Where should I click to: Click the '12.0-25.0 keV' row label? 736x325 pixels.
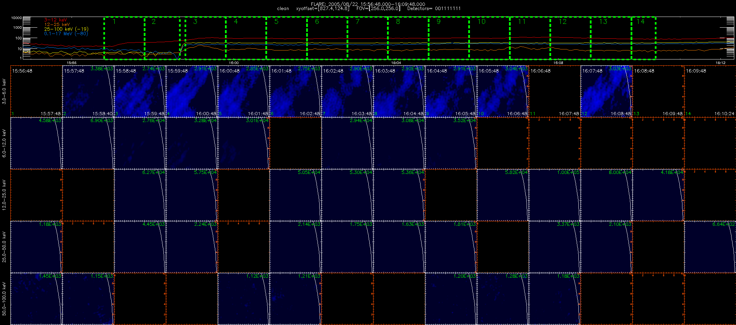[4, 195]
